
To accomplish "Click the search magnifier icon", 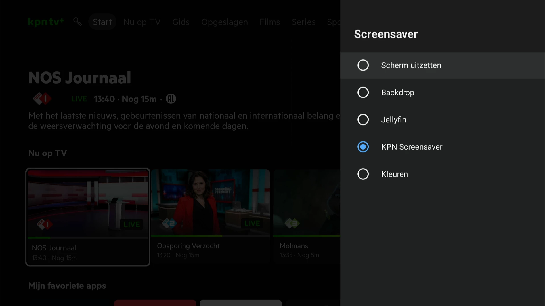I will coord(77,22).
